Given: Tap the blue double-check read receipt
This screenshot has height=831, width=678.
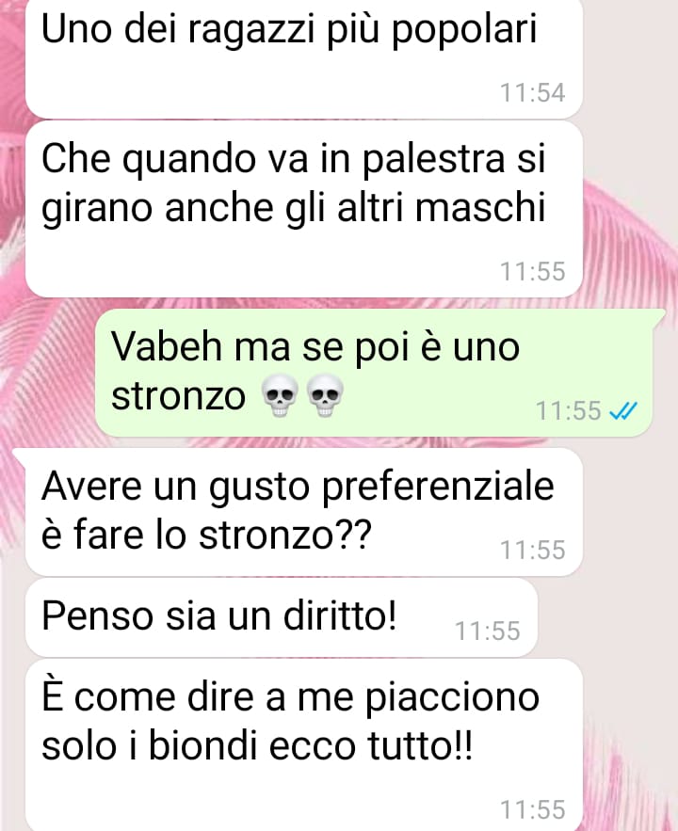Looking at the screenshot, I should (x=623, y=410).
